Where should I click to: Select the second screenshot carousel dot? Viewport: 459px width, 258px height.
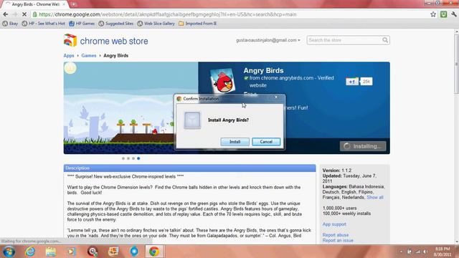[128, 158]
